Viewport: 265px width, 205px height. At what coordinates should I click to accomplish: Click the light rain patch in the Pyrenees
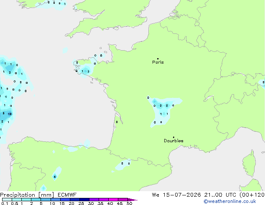click(123, 164)
